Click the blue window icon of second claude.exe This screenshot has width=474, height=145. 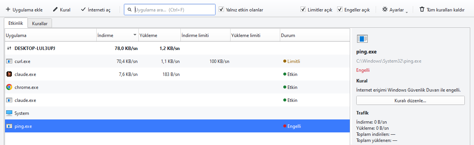(9, 100)
